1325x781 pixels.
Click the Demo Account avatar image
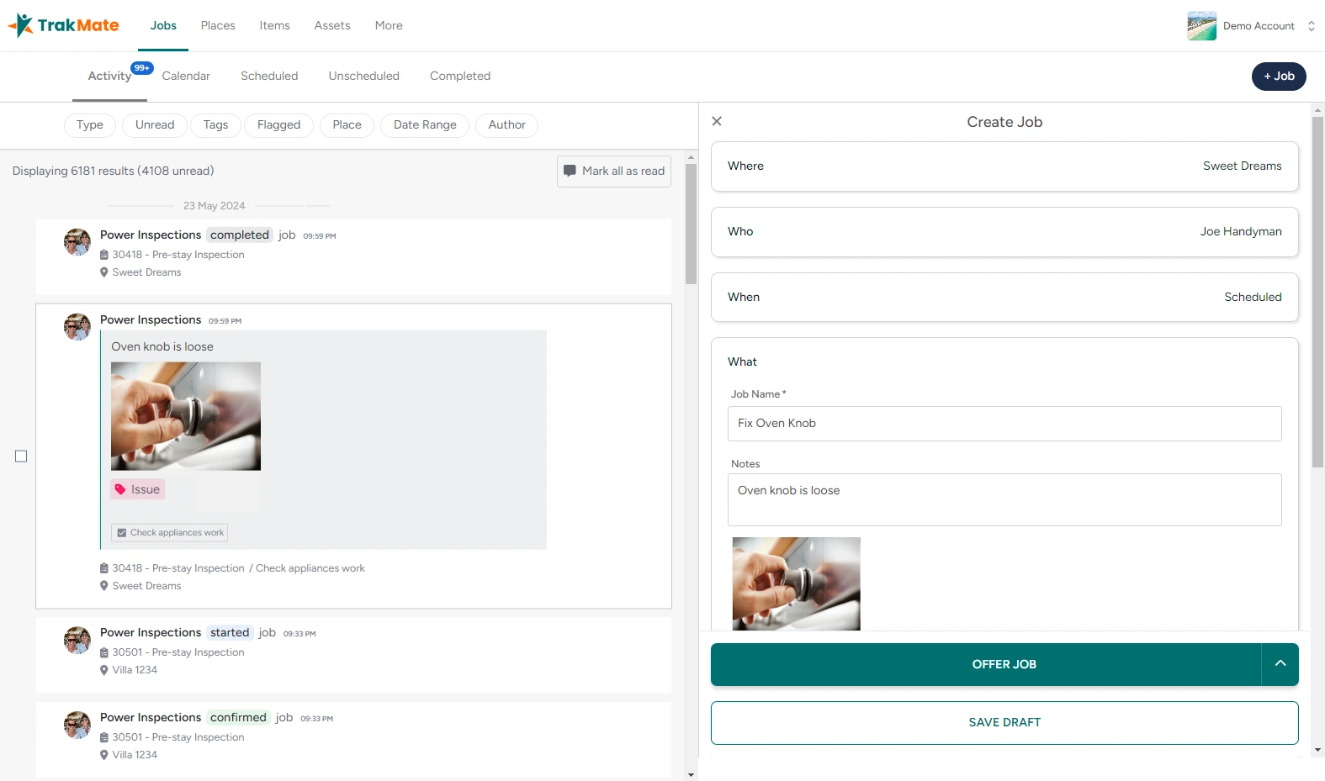(1201, 26)
